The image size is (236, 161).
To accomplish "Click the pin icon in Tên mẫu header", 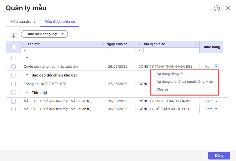I will pyautogui.click(x=24, y=44).
